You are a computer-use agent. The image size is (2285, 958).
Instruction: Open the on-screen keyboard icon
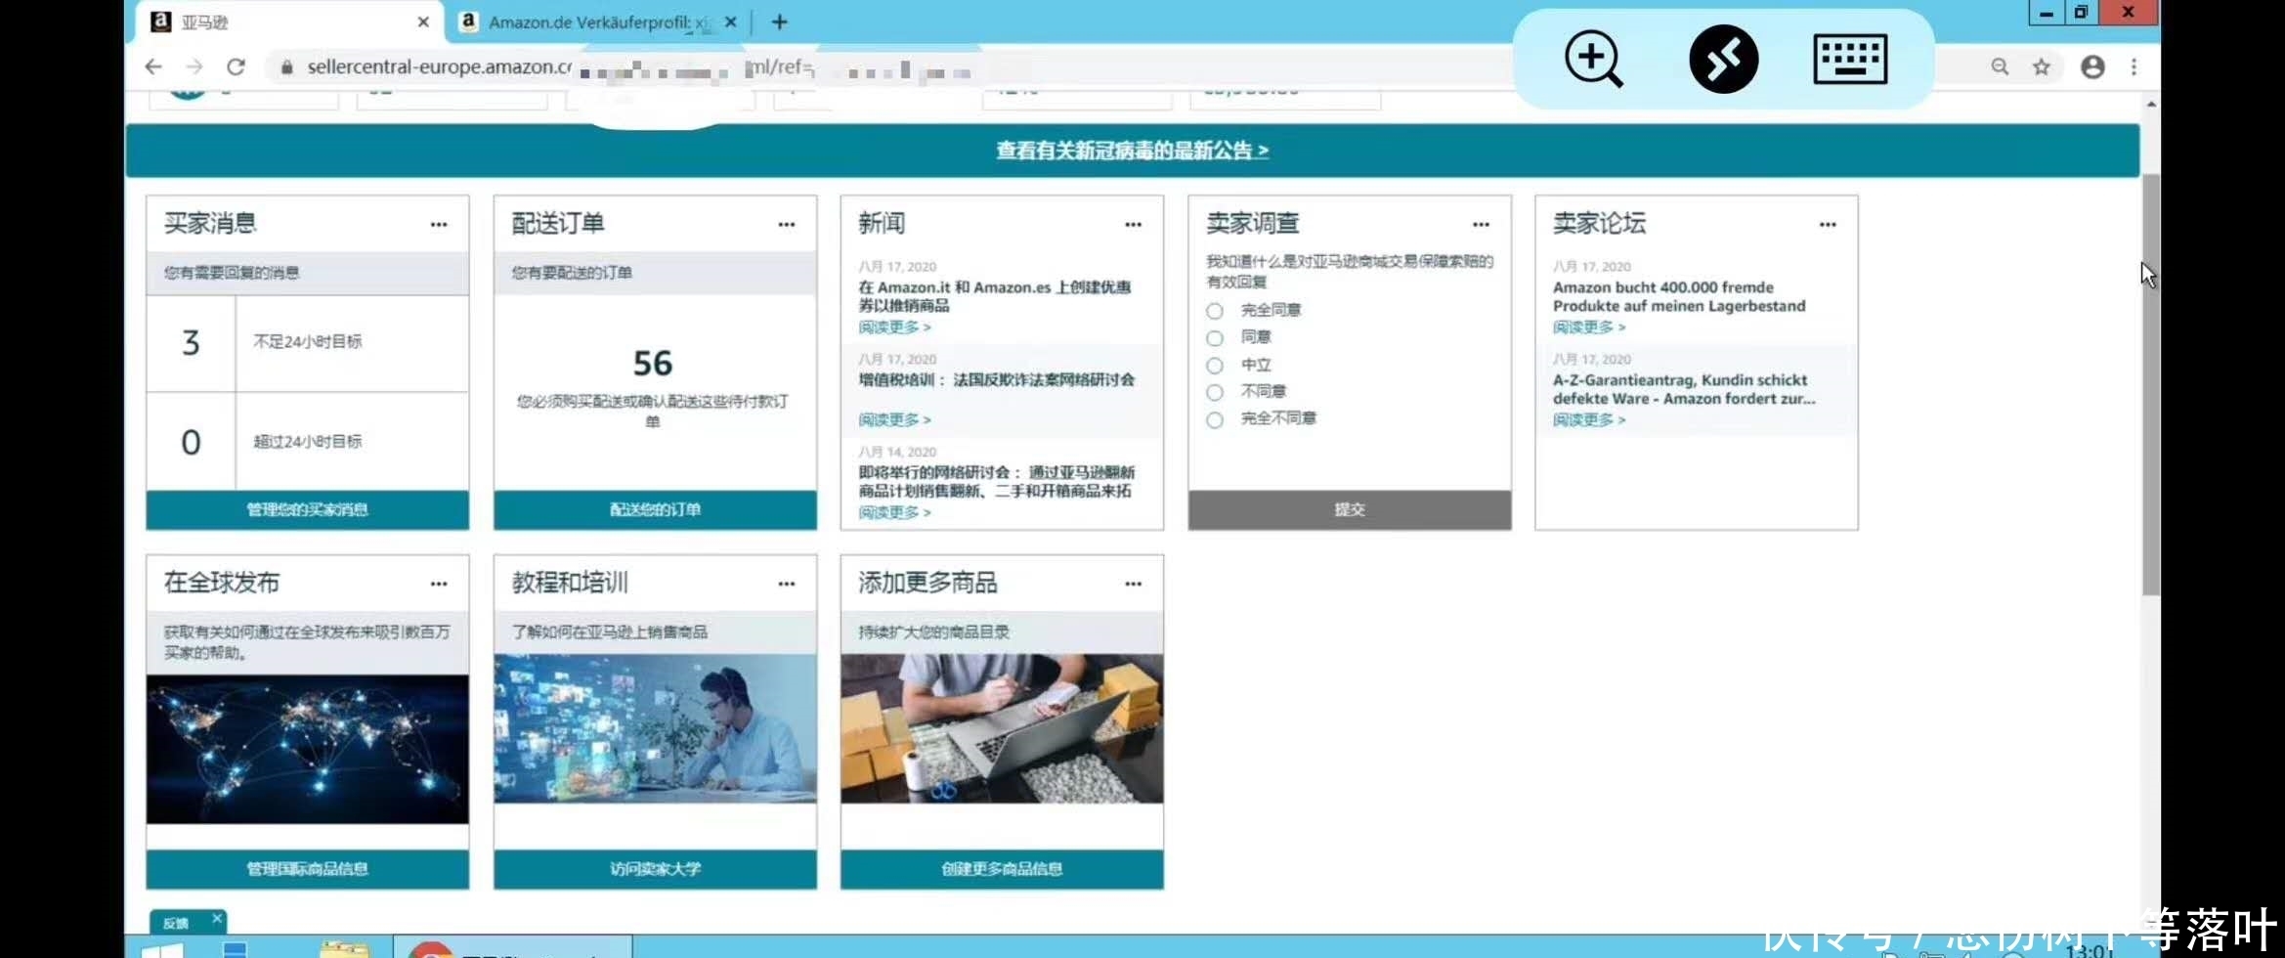(1850, 60)
